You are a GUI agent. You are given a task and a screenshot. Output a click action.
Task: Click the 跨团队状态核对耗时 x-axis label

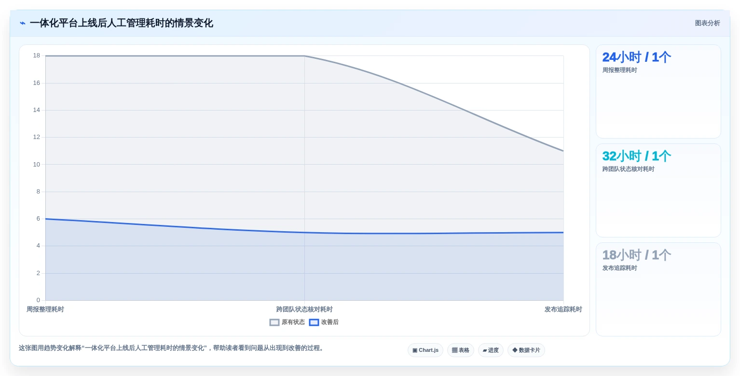[304, 309]
